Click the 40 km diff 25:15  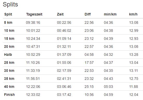89,87
